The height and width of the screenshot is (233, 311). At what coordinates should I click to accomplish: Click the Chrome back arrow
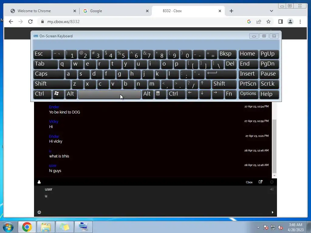[11, 22]
